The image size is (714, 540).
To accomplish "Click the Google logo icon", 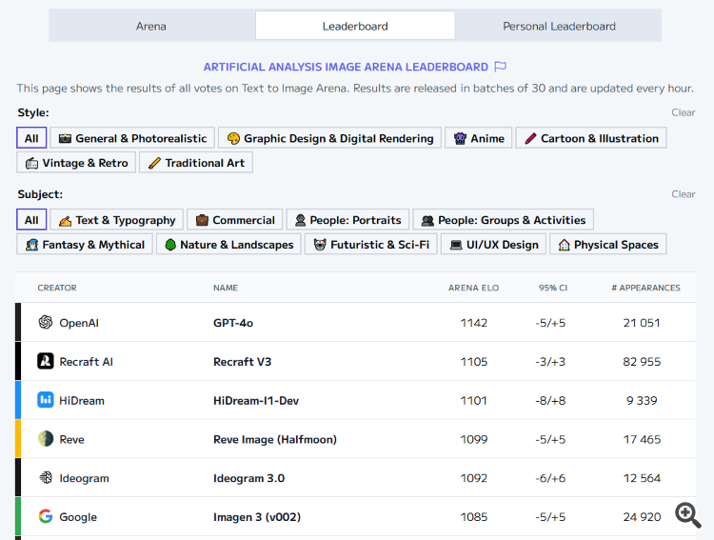I will point(46,516).
